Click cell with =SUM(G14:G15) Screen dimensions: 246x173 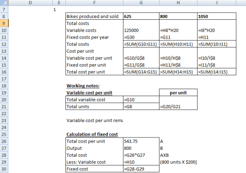[x=141, y=72]
